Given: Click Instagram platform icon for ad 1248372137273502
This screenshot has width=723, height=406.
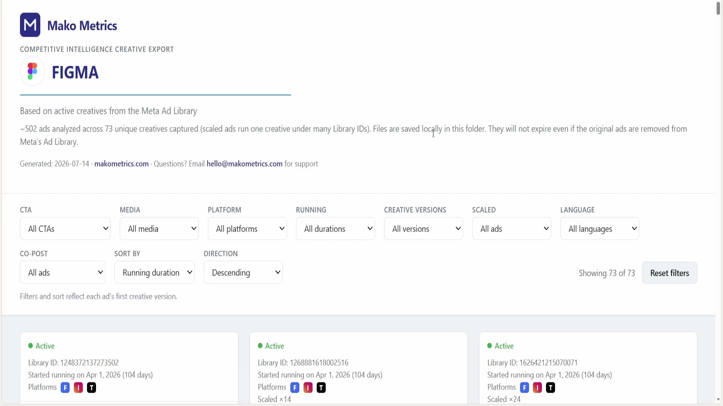Looking at the screenshot, I should [78, 388].
